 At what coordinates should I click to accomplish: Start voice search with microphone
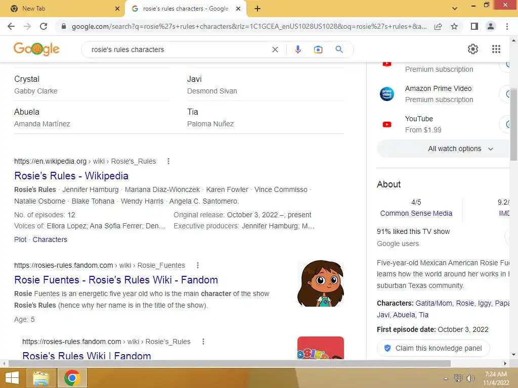[297, 50]
